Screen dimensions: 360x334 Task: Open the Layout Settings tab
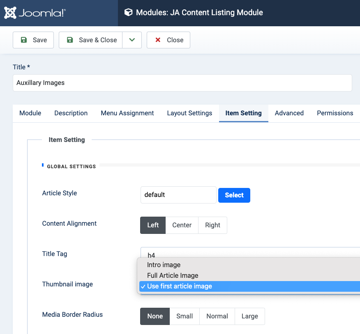coord(189,113)
